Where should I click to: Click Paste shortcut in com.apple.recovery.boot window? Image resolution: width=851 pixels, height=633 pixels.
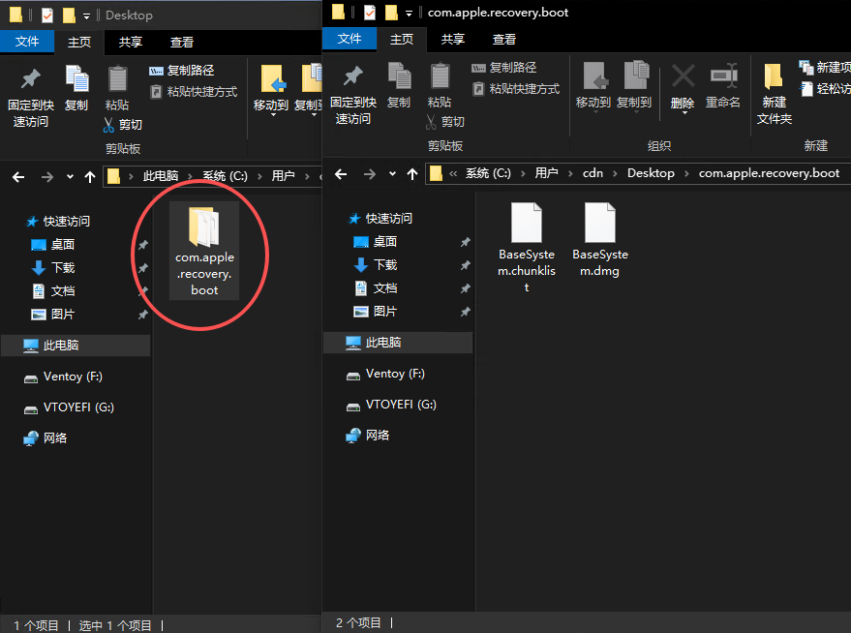tap(516, 89)
